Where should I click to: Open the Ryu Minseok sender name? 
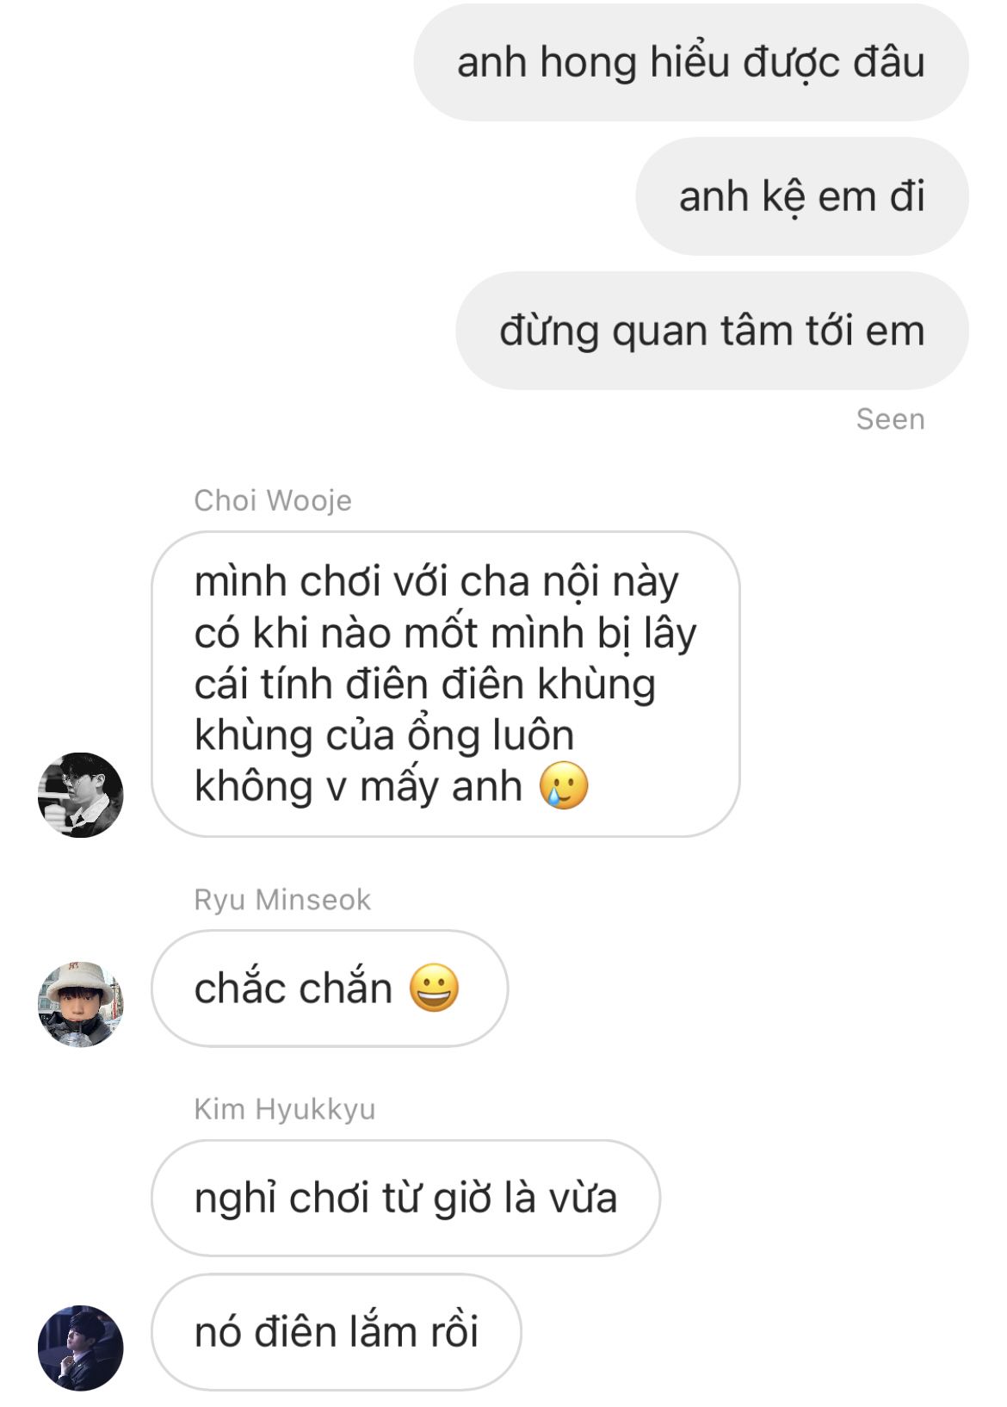coord(282,900)
